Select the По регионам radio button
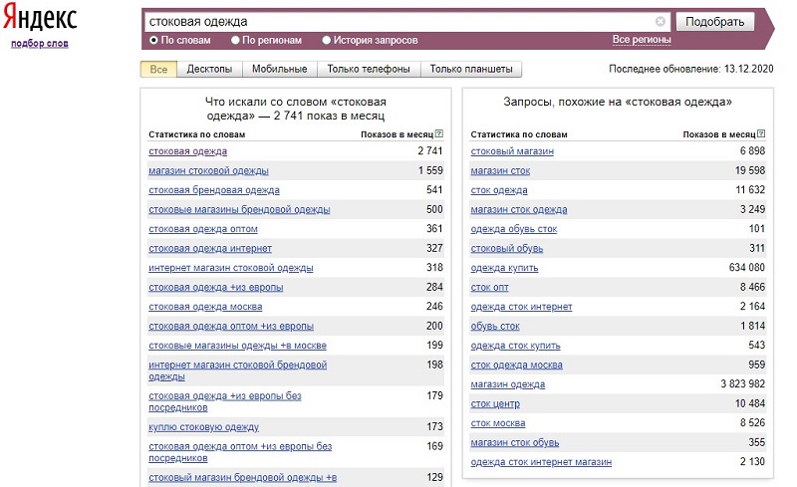Screen dimensions: 797x487 [x=235, y=40]
